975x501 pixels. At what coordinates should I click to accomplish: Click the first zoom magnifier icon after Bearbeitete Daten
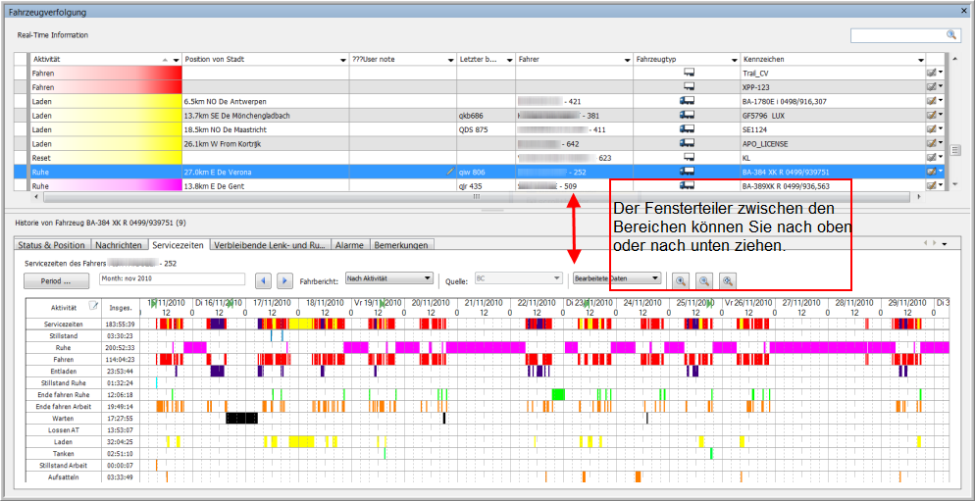pyautogui.click(x=681, y=280)
